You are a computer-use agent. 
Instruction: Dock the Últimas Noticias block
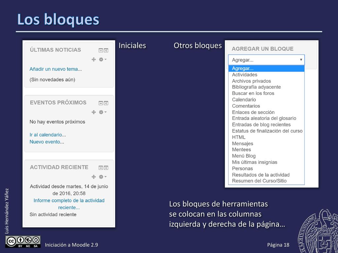[106, 50]
